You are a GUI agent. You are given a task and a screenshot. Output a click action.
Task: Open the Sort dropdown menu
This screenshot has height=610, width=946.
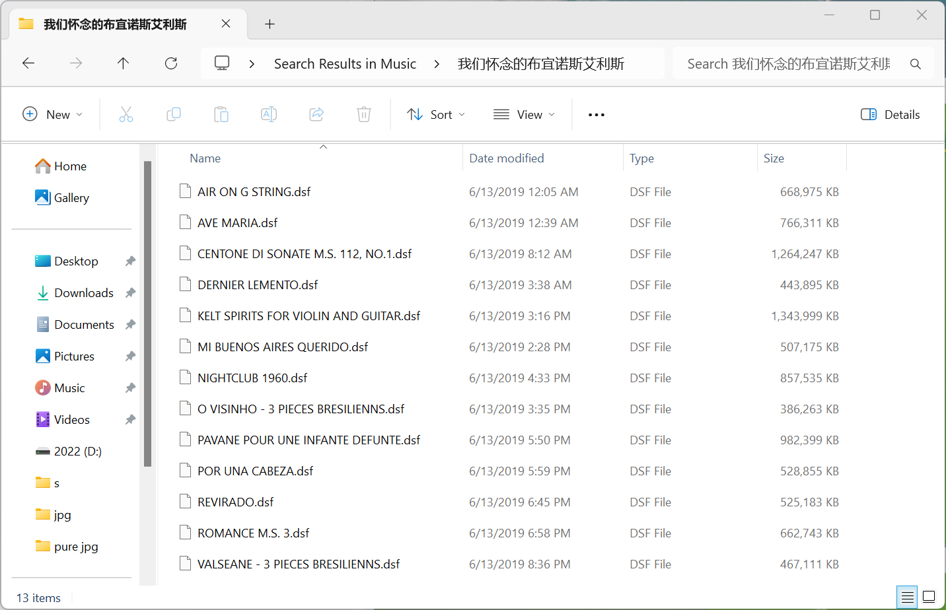tap(436, 114)
